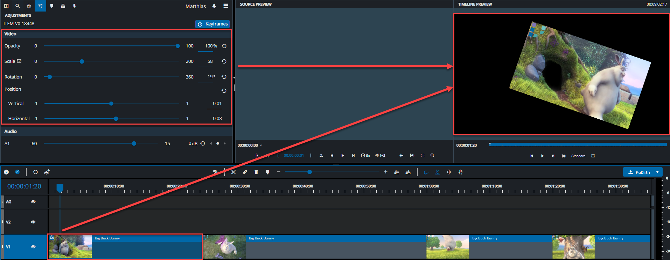Click the Keyframes button

coord(212,24)
